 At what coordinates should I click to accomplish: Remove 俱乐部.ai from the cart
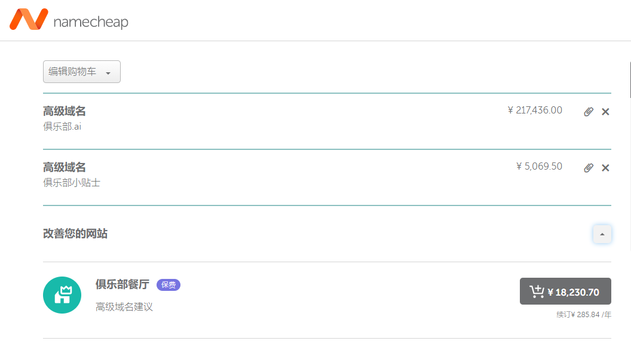[x=605, y=112]
